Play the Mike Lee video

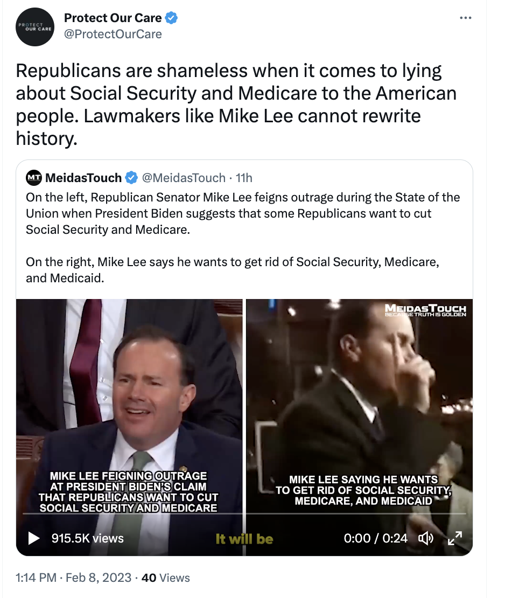point(33,538)
